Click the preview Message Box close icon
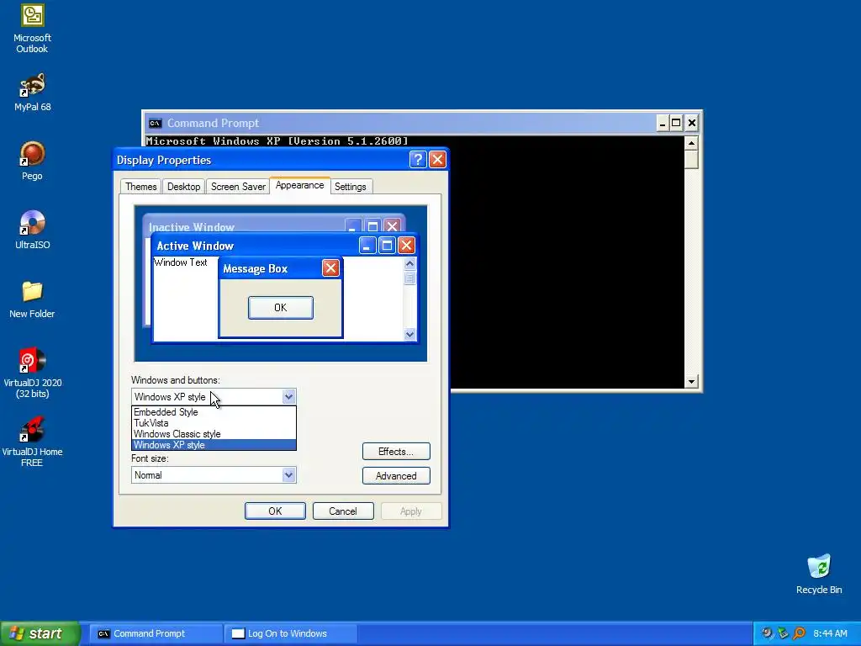 pyautogui.click(x=330, y=268)
